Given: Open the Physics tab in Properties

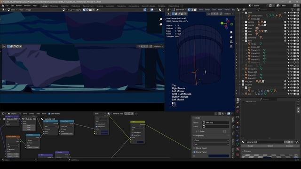Looking at the screenshot, I should [x=238, y=136].
